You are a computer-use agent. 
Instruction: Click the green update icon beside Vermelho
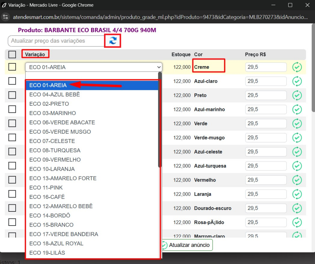point(297,180)
